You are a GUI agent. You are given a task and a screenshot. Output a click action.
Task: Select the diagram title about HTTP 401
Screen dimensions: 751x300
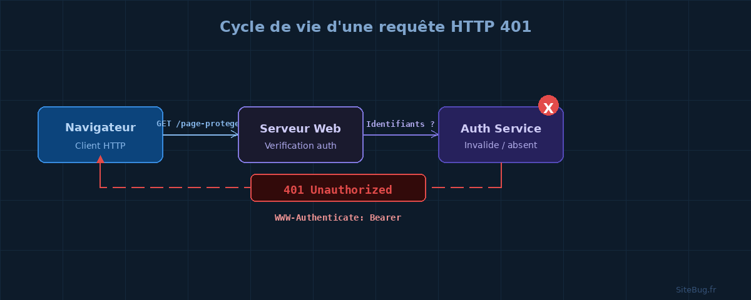375,27
